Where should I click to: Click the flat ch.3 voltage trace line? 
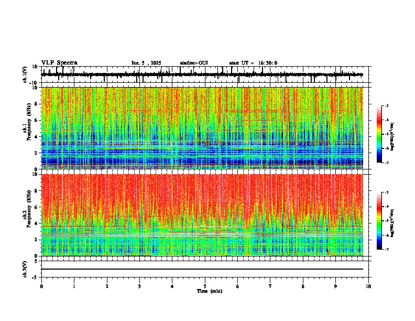(x=202, y=269)
